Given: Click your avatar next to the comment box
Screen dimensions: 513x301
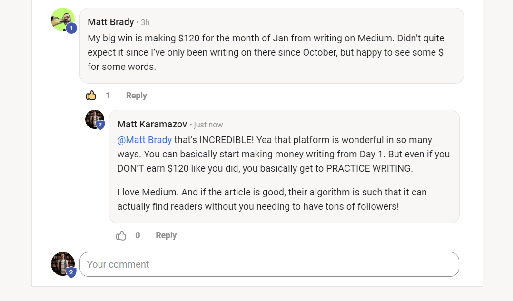Looking at the screenshot, I should pyautogui.click(x=62, y=263).
